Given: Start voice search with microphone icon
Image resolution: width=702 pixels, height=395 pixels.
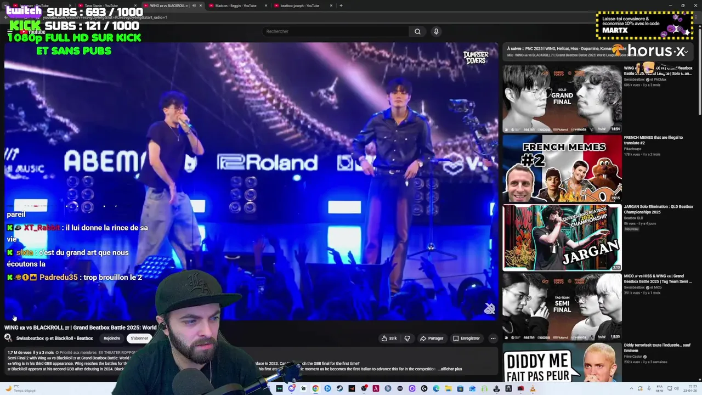Looking at the screenshot, I should pos(436,31).
